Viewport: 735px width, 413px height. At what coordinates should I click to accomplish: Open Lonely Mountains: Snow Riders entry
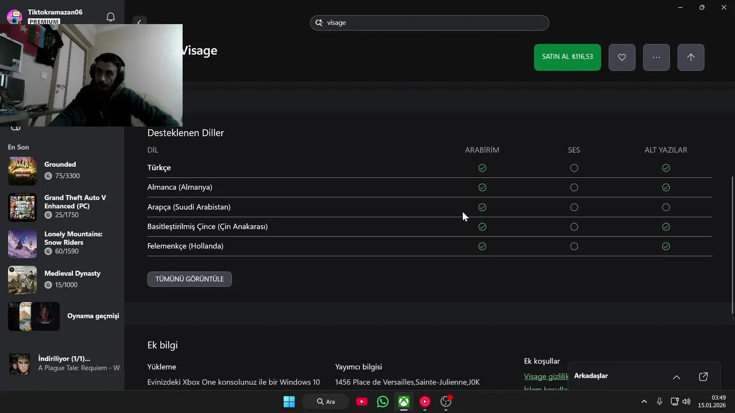pos(62,243)
